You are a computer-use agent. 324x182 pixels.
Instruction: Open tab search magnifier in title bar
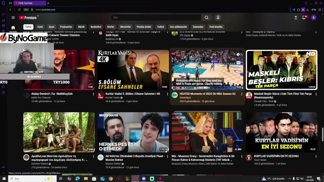pyautogui.click(x=306, y=3)
